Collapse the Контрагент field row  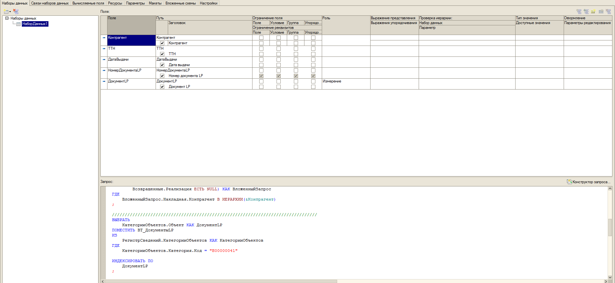coord(104,38)
